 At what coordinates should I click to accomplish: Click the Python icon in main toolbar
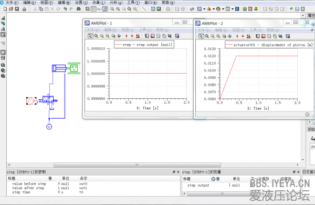291,9
